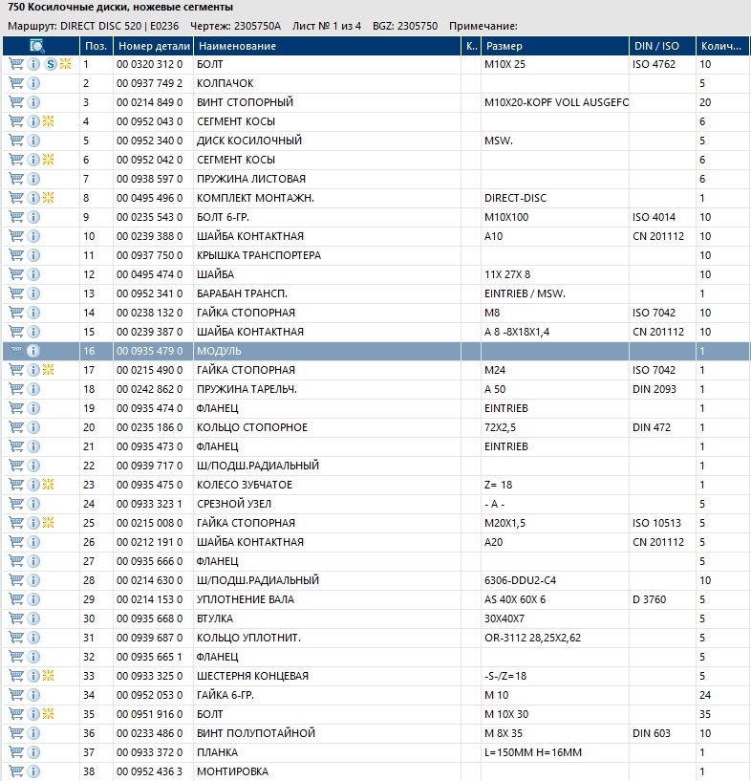751x781 pixels.
Task: Click star icon on ШЕСТЕРНЯ КОНЦЕВАЯ row
Action: pyautogui.click(x=49, y=676)
